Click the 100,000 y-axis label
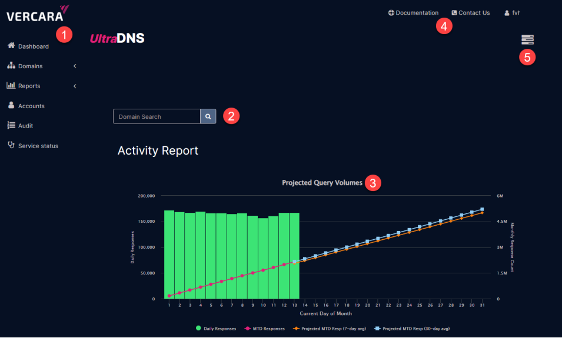Image resolution: width=562 pixels, height=338 pixels. pyautogui.click(x=146, y=247)
